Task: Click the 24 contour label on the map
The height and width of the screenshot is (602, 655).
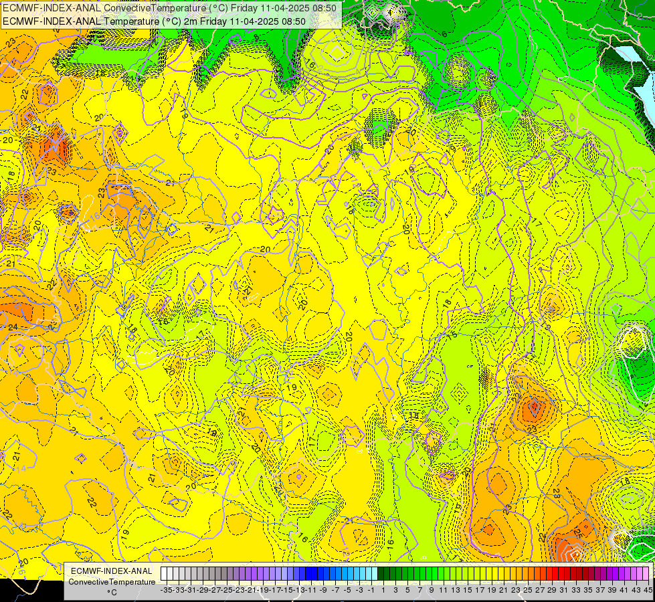Action: pyautogui.click(x=13, y=326)
